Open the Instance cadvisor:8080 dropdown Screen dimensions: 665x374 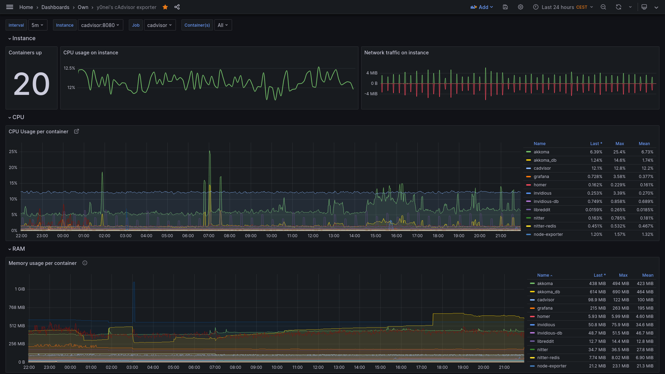(100, 25)
